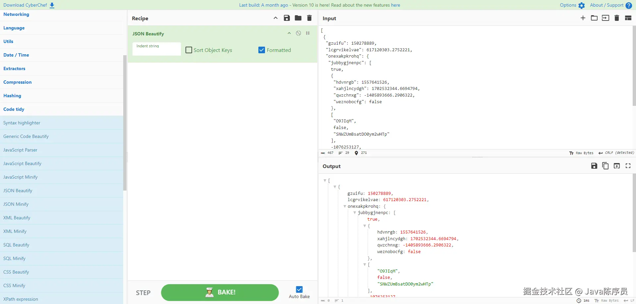Select the XML Minify operation

point(62,231)
